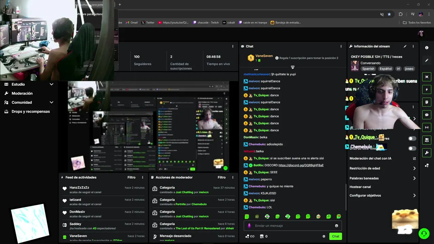
Task: Click the user avatar at top right of page
Action: tap(421, 34)
